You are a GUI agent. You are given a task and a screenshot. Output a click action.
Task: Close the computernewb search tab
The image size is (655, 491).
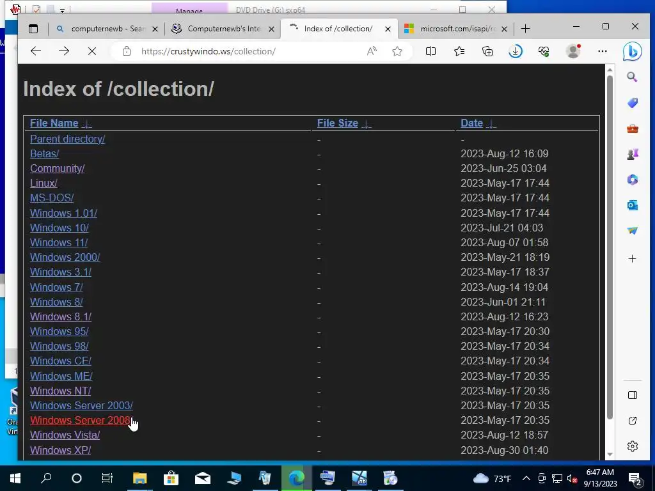coord(155,29)
